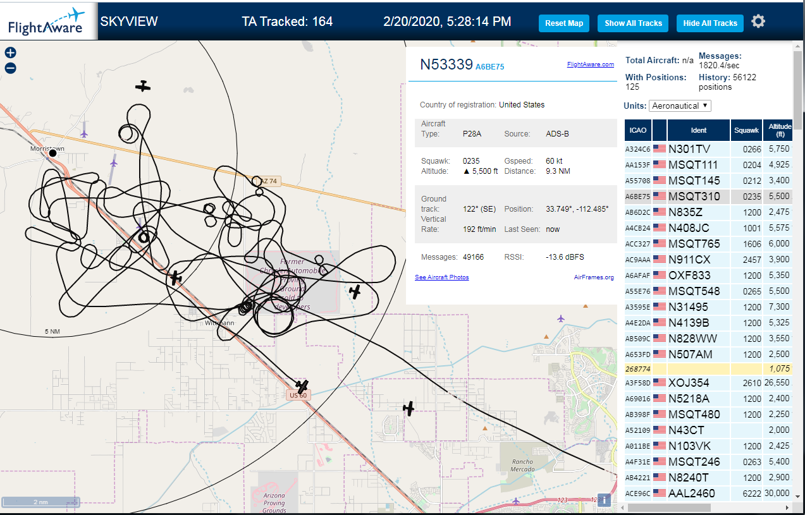Screen dimensions: 805x515
Task: Select the N301TV row
Action: [x=708, y=149]
